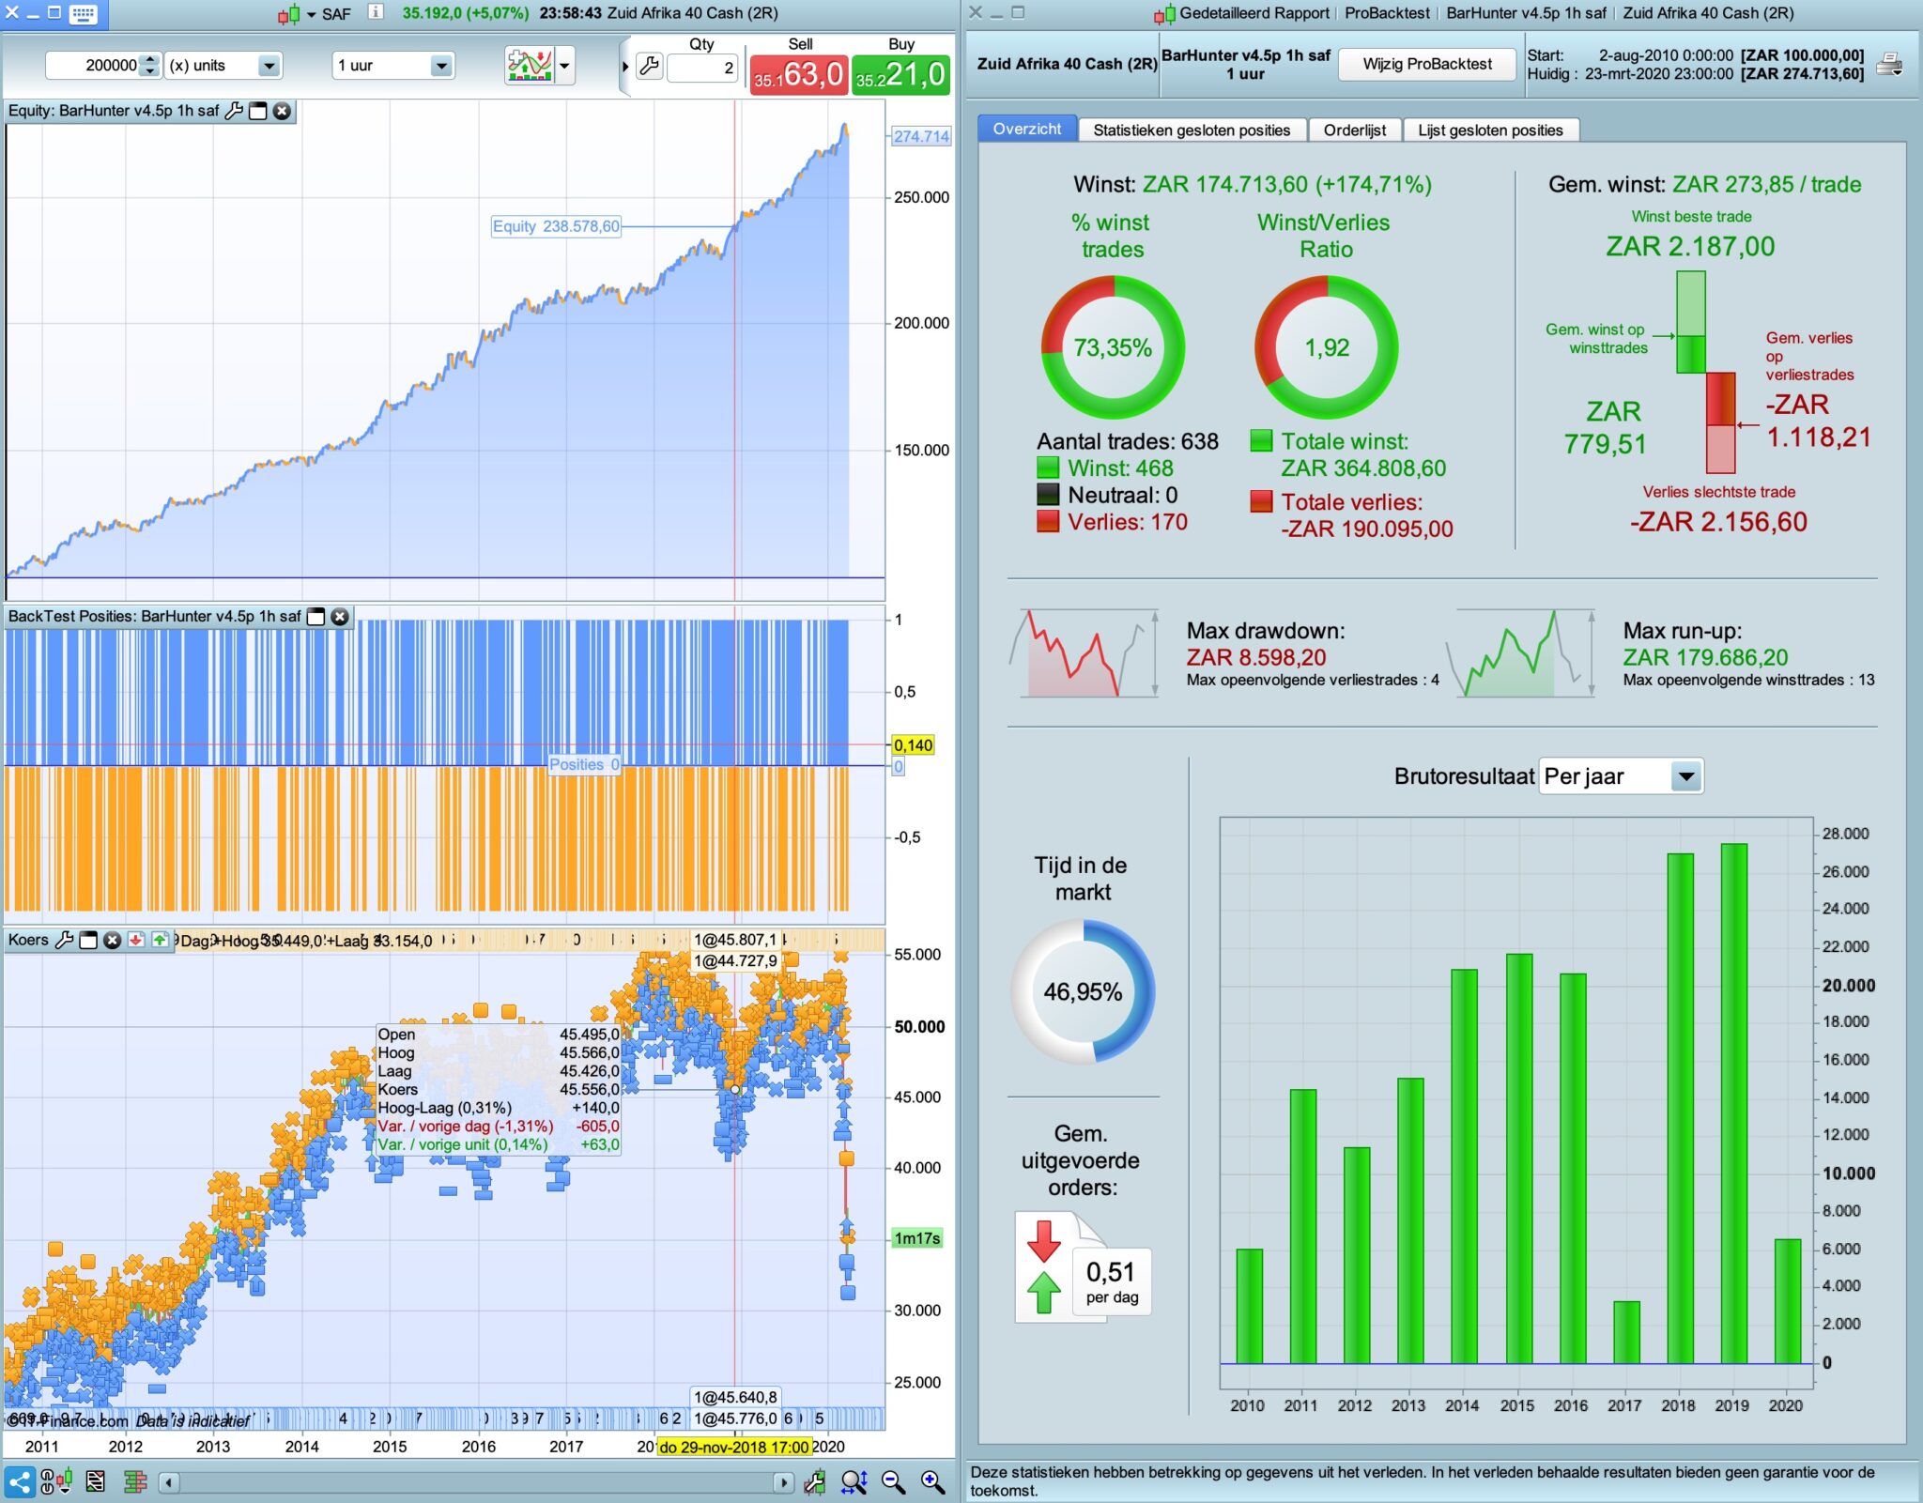Open the Per jaar dropdown

1686,776
